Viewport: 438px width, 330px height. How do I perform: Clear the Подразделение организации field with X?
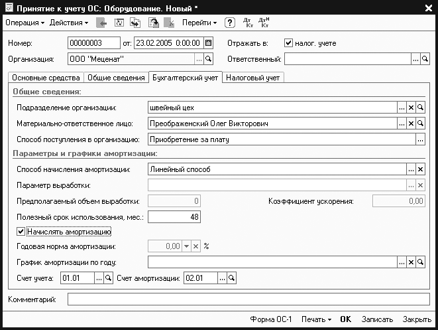[411, 108]
